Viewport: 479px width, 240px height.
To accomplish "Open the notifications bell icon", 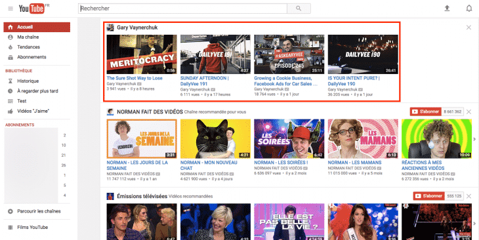I will point(469,9).
